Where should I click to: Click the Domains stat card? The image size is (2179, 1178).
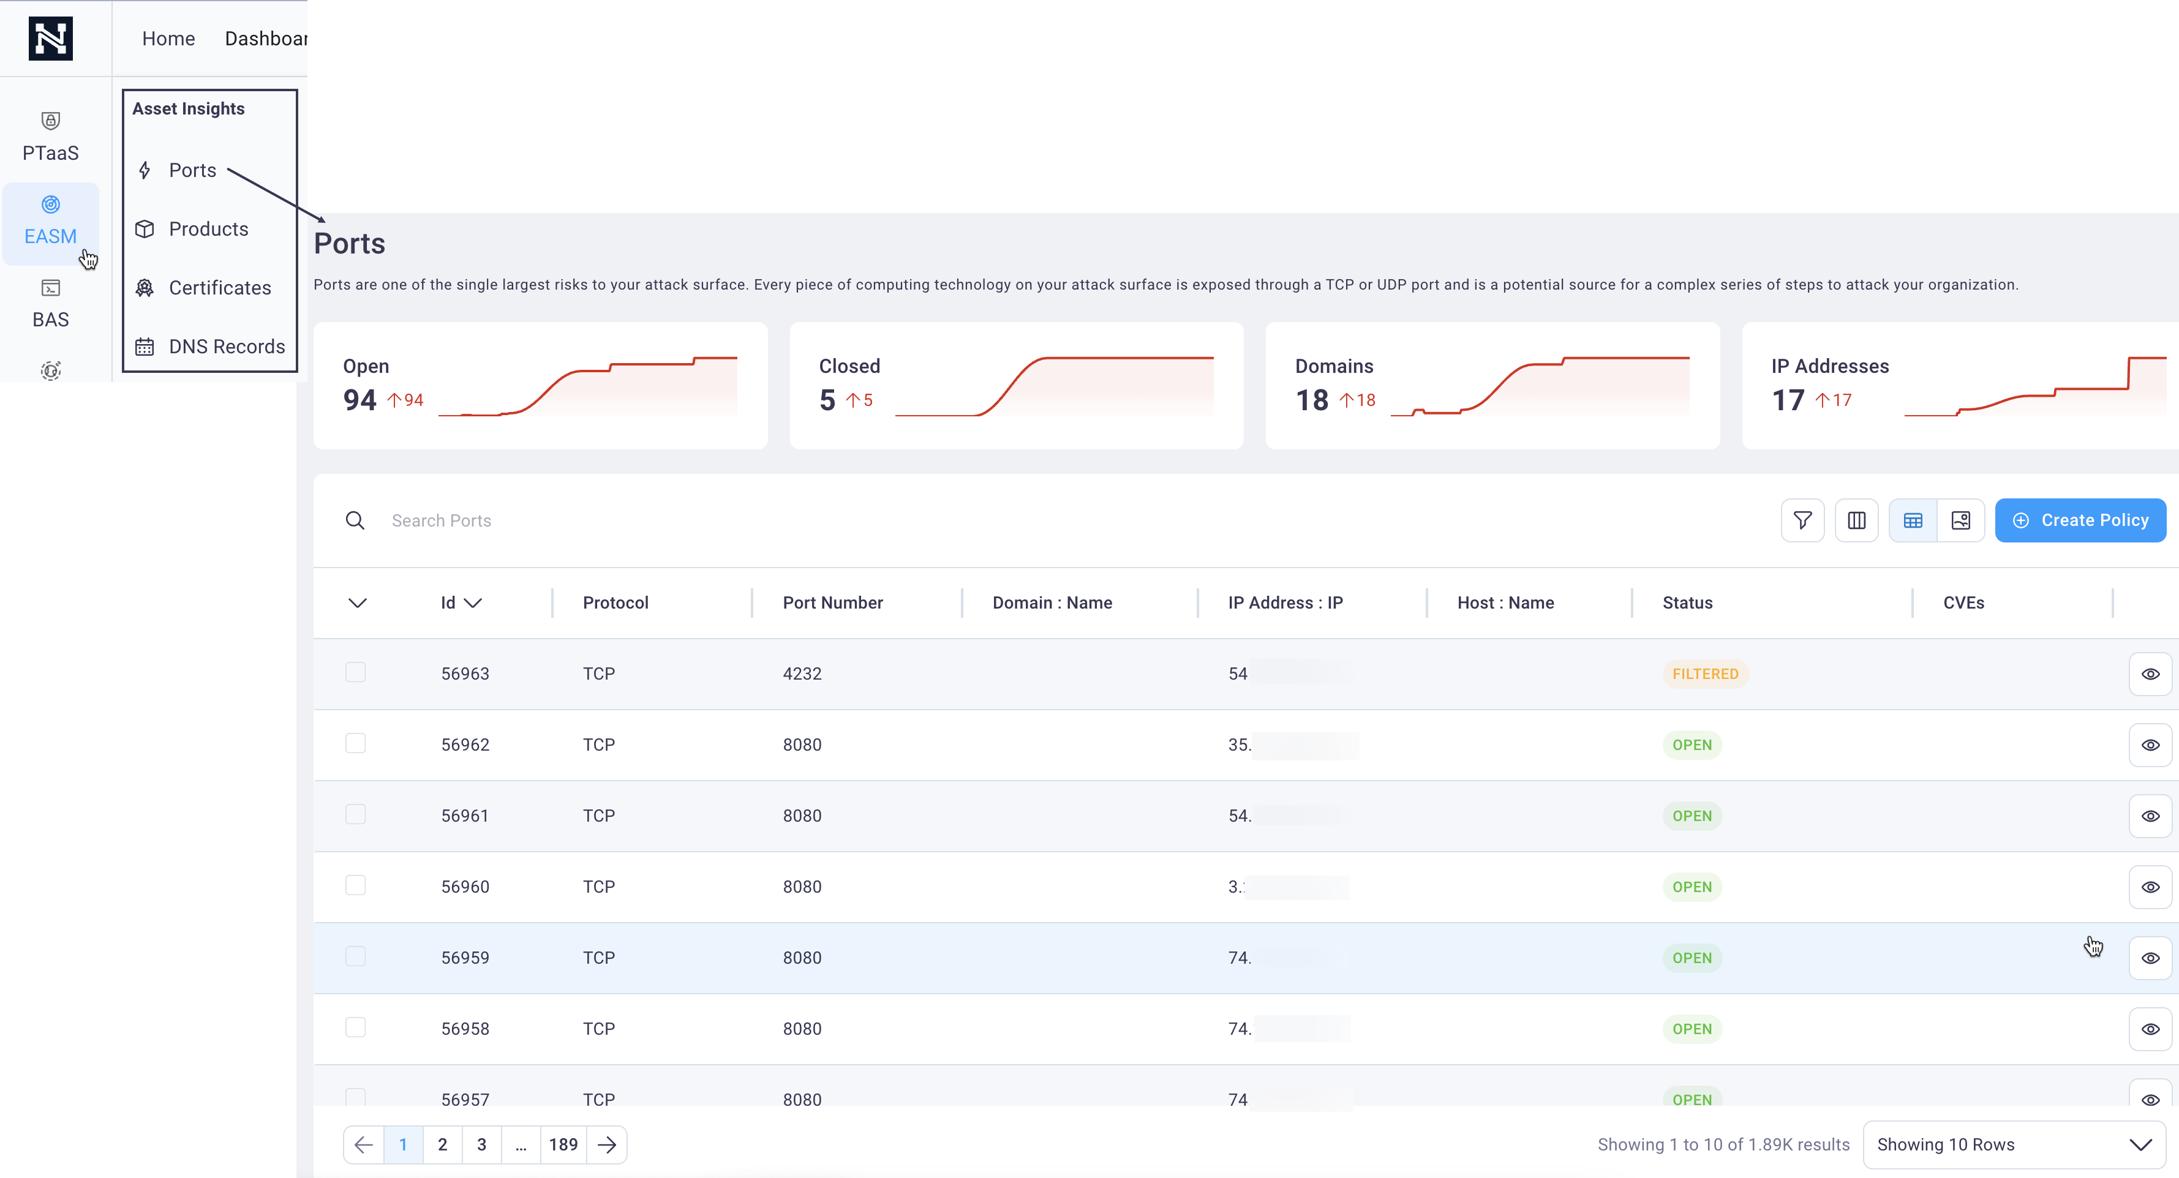(x=1492, y=386)
